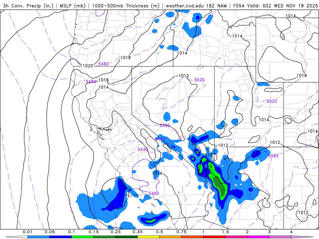Click the 0.35 legend tick label
The image size is (319, 239).
[138, 232]
